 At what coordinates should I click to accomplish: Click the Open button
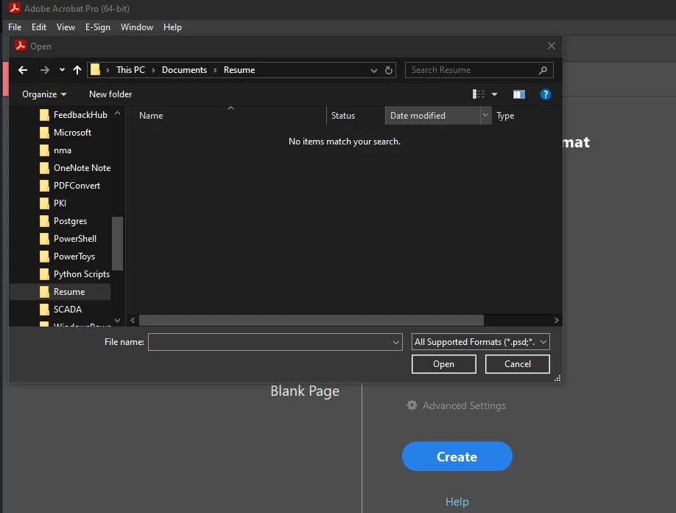click(443, 363)
